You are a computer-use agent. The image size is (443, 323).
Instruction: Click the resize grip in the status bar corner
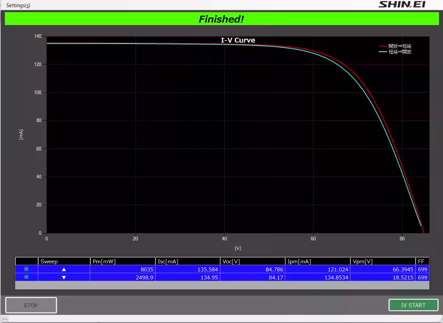(x=439, y=320)
